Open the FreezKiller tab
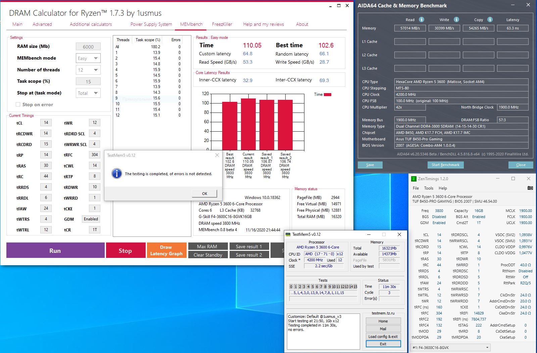Image resolution: width=537 pixels, height=353 pixels. pos(222,24)
